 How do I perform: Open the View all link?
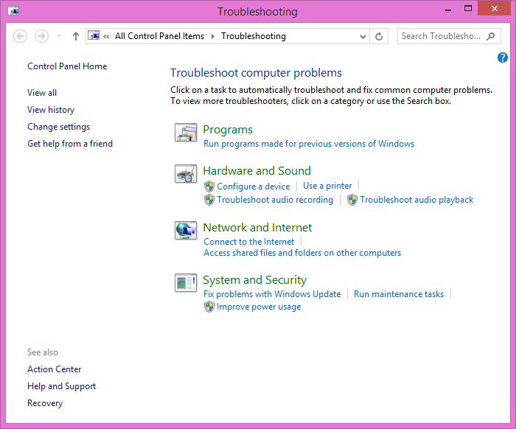42,93
